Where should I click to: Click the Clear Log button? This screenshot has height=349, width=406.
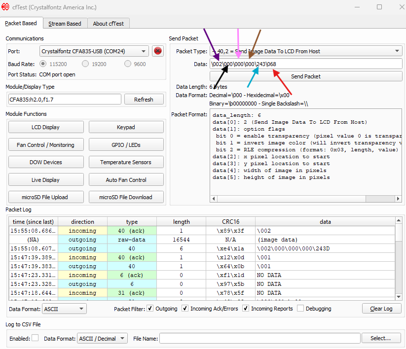[381, 309]
